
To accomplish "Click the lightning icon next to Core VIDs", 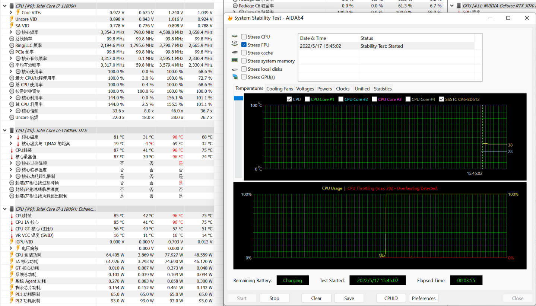I will coord(18,13).
